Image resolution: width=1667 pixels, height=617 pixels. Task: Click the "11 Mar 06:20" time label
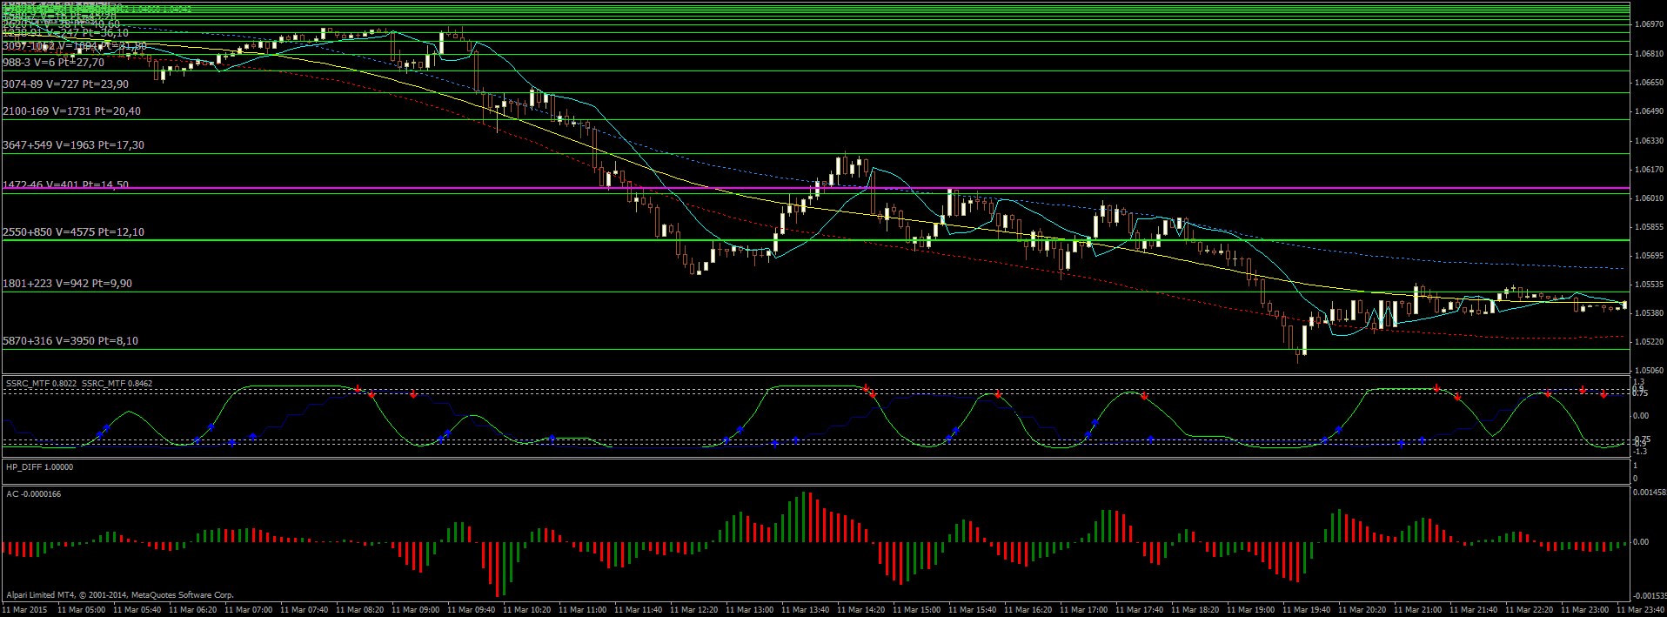pyautogui.click(x=192, y=610)
